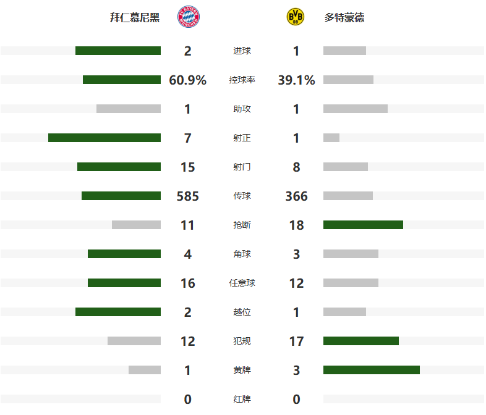Click Bayern's green 射正 bar

point(104,138)
